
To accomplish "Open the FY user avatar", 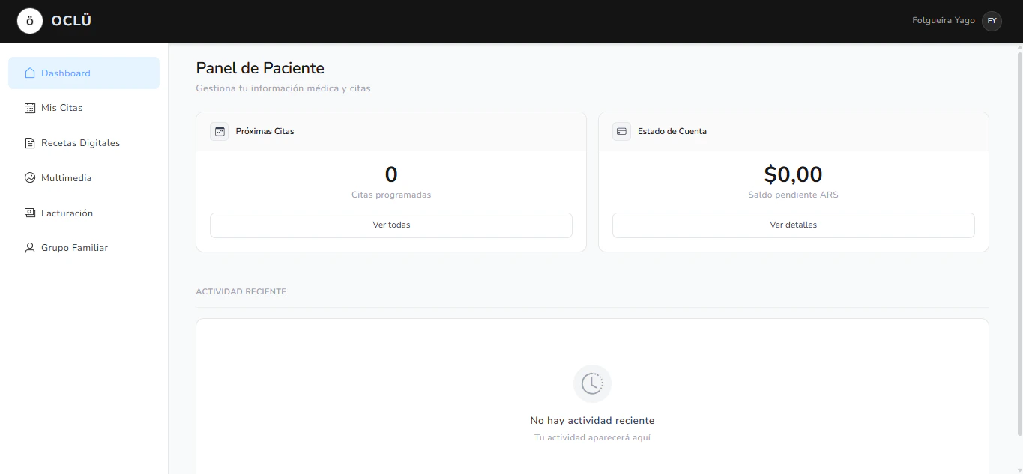I will 992,21.
